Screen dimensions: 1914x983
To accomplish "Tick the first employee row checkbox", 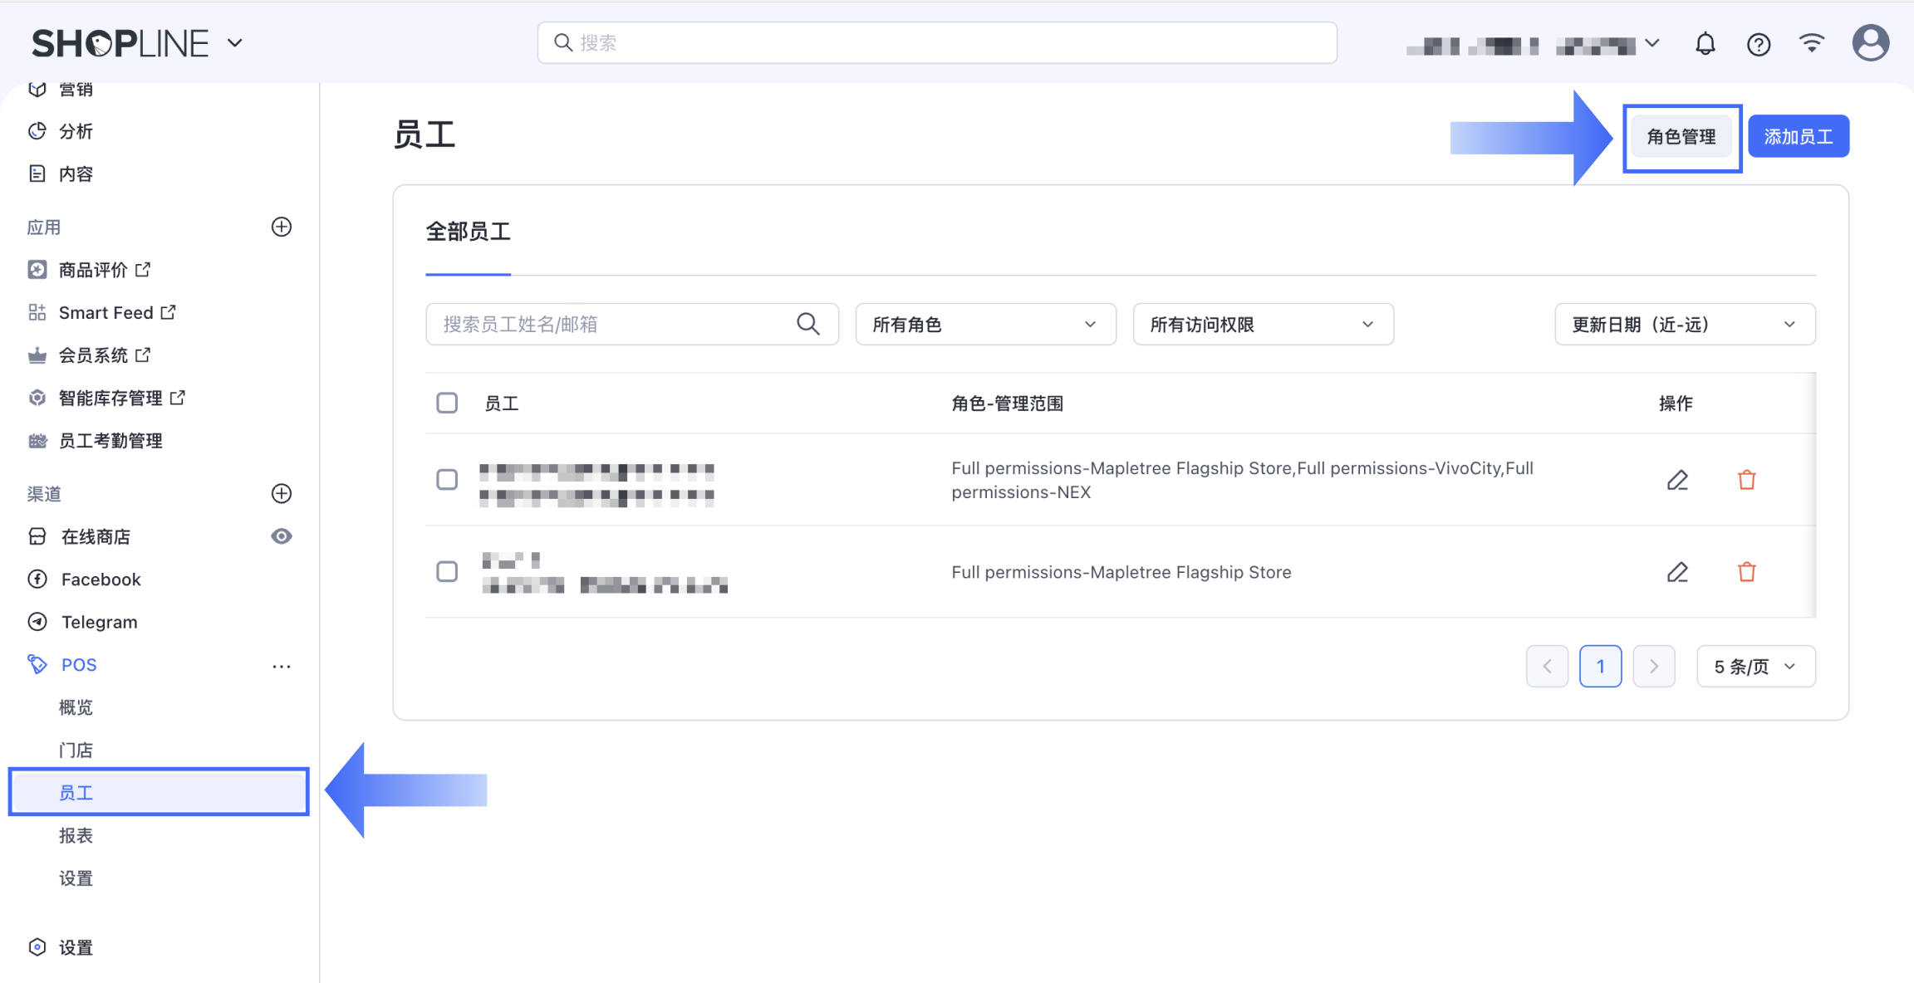I will click(447, 480).
